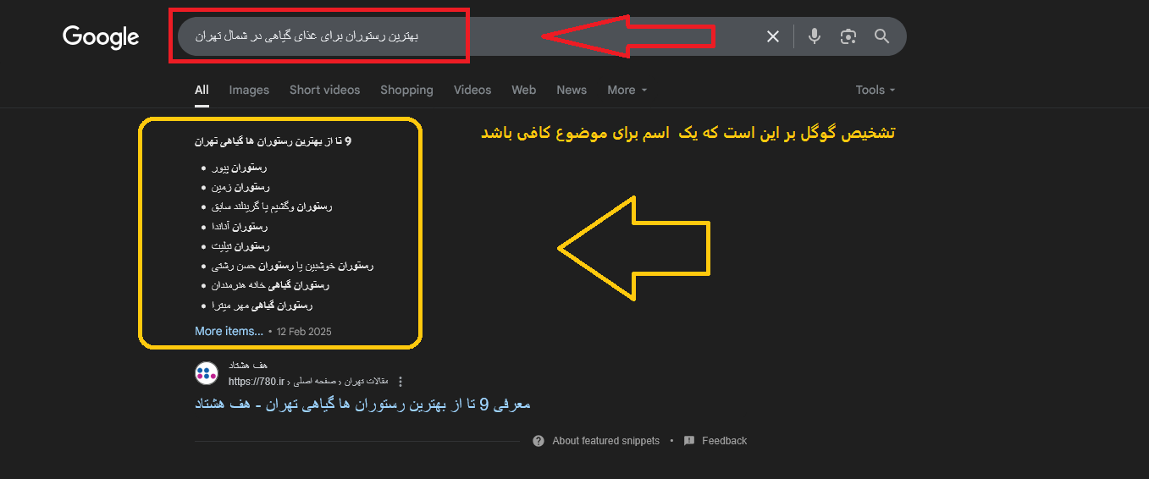Click the list item رستوران آناندا
Image resolution: width=1149 pixels, height=479 pixels.
(x=240, y=227)
